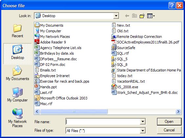Expand the Look in dropdown
The height and width of the screenshot is (138, 185).
116,16
